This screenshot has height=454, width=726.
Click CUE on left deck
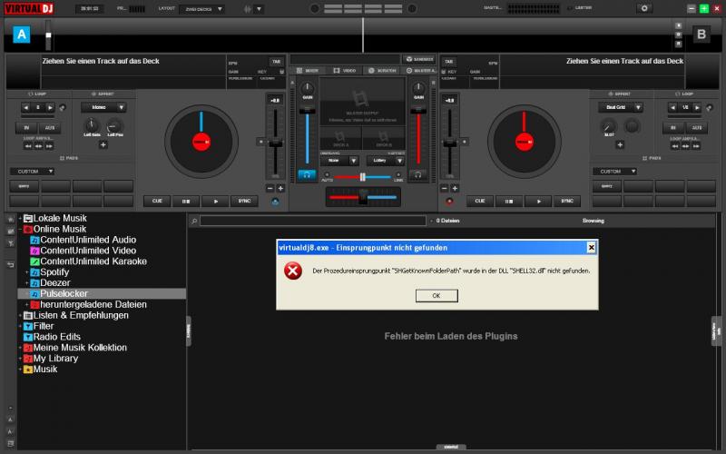(x=157, y=201)
